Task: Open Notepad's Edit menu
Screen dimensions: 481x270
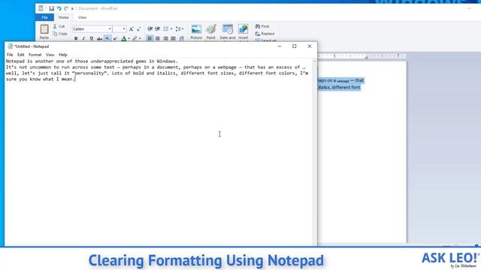Action: point(20,55)
